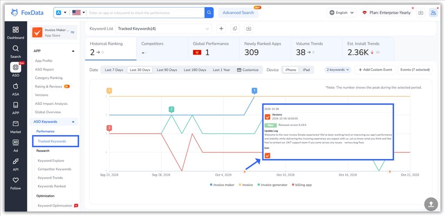The width and height of the screenshot is (445, 216).
Task: Open the Market sidebar icon
Action: (16, 124)
